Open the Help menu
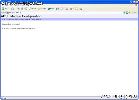Viewport: 139px width, 100px height. [28, 5]
